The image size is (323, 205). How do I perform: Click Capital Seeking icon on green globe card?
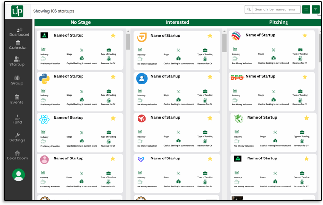[x=275, y=140]
